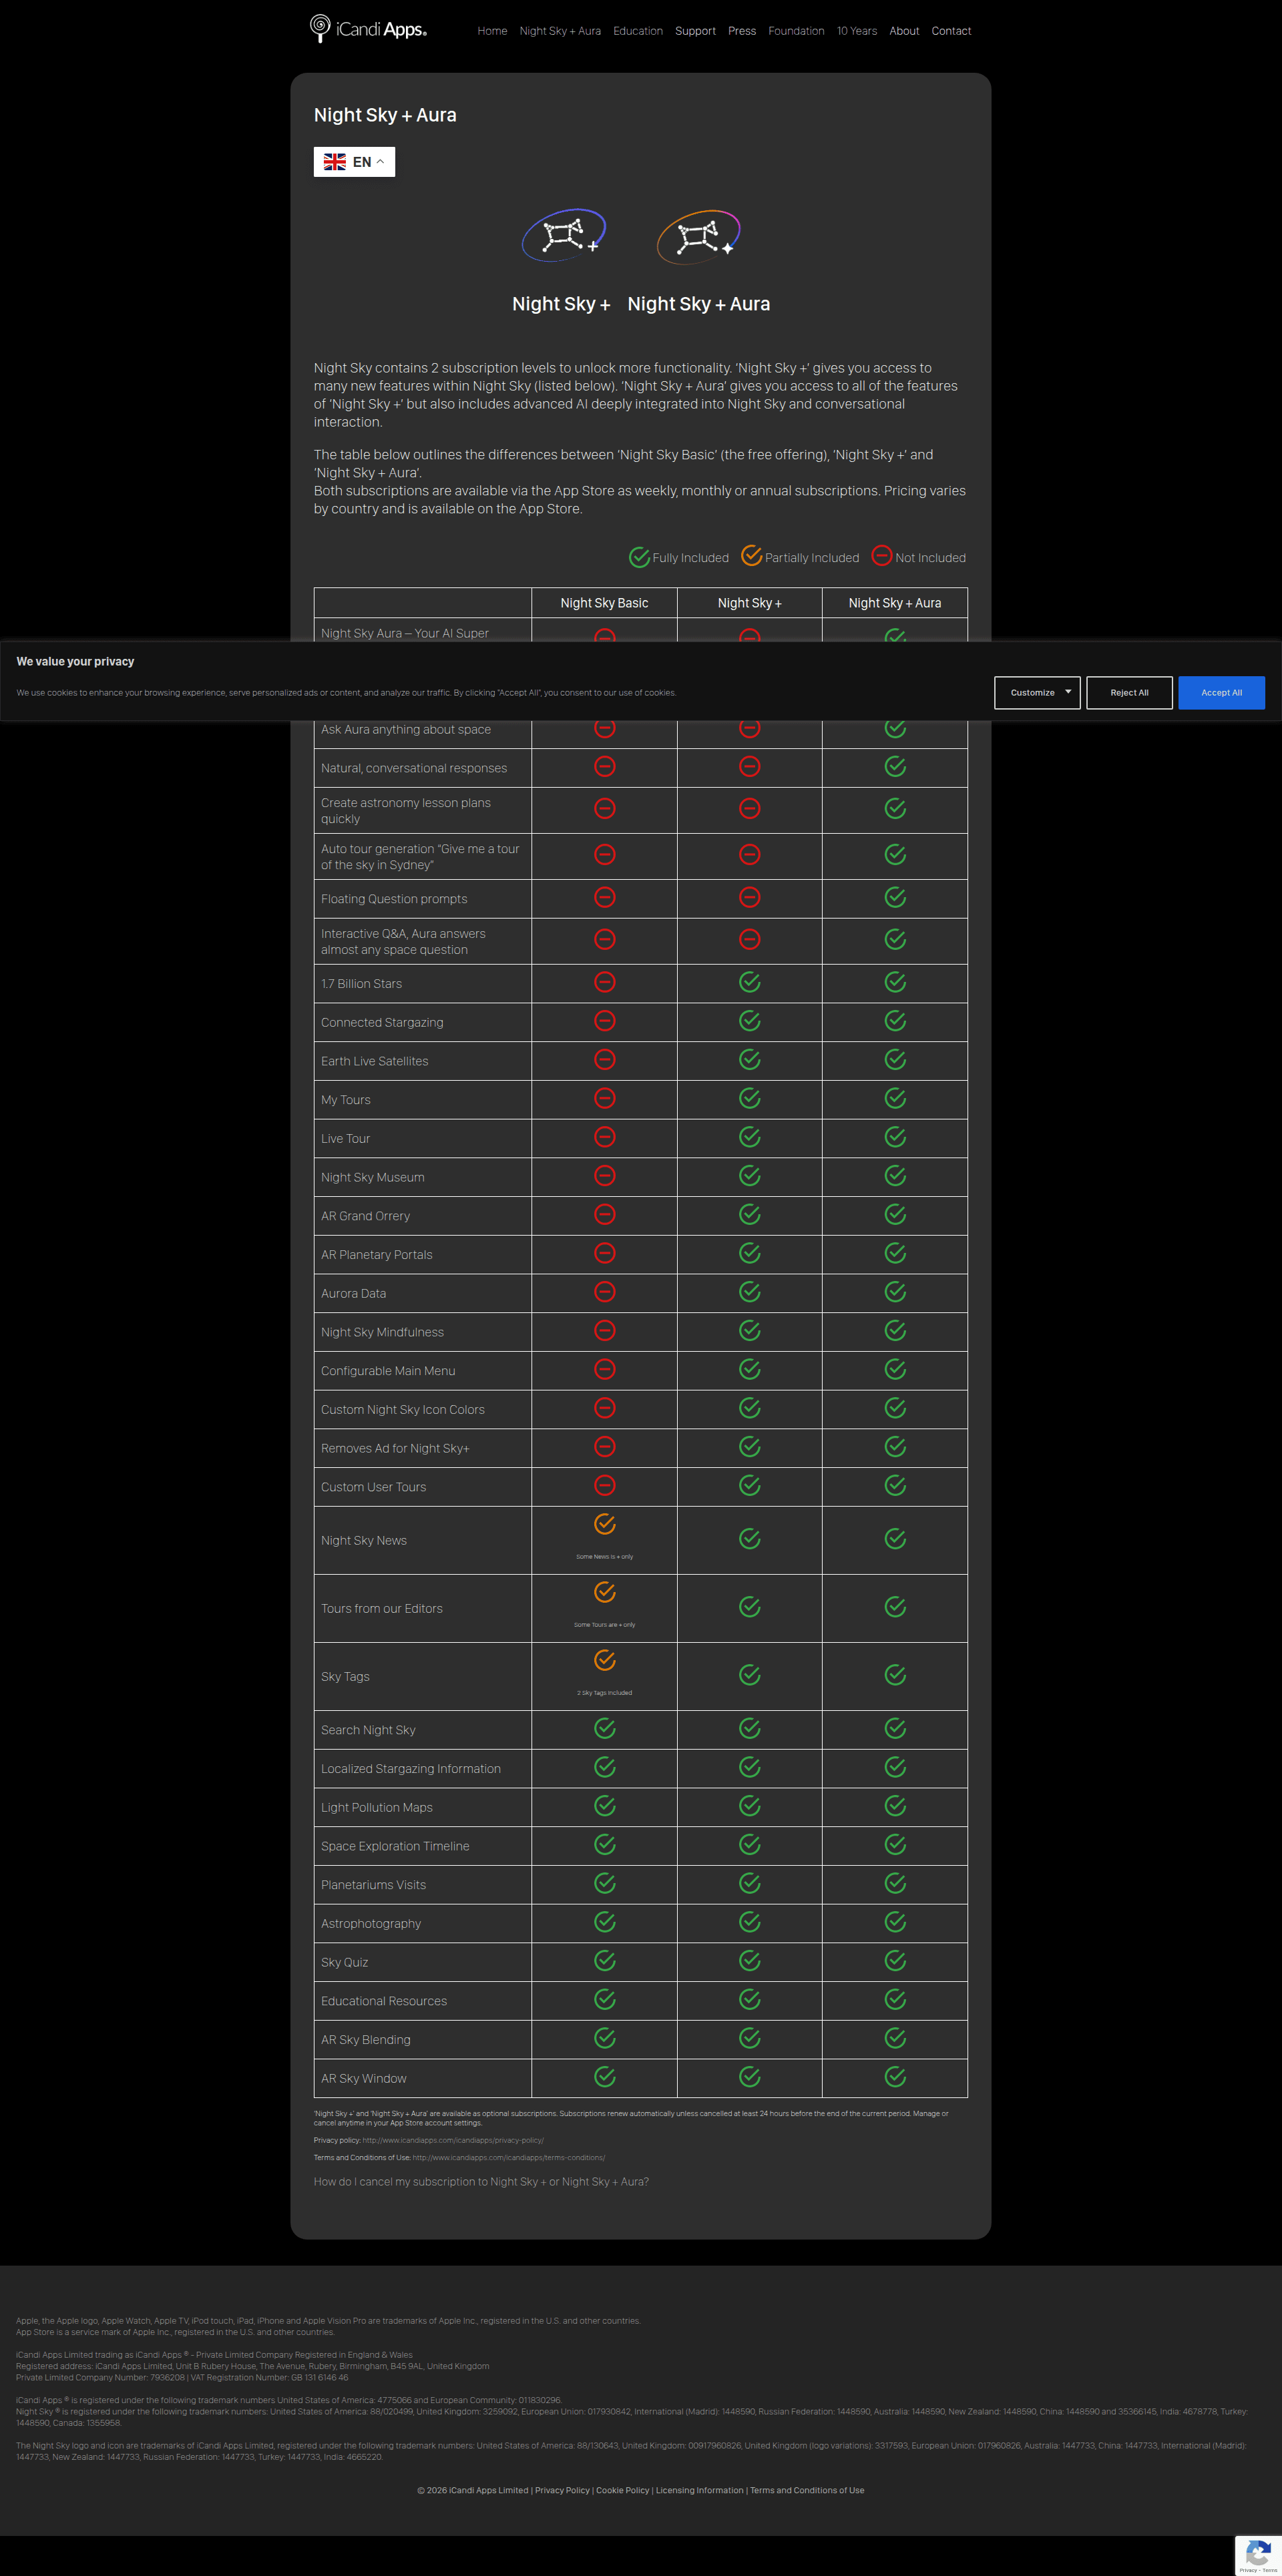Click '2 Sky Tags included' note
The image size is (1282, 2576).
click(604, 1693)
